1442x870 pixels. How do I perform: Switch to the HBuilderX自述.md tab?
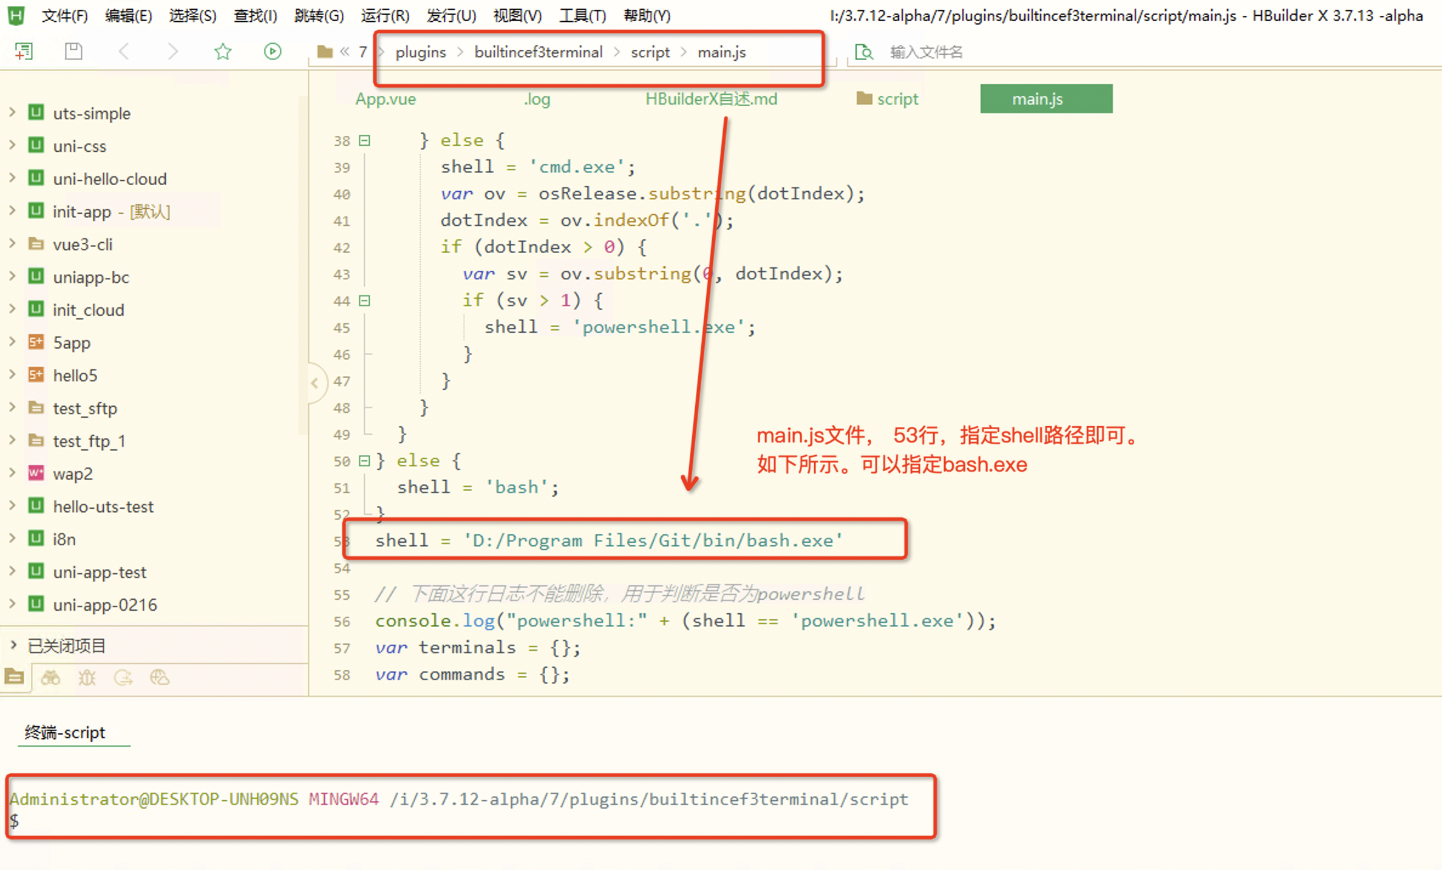(711, 99)
